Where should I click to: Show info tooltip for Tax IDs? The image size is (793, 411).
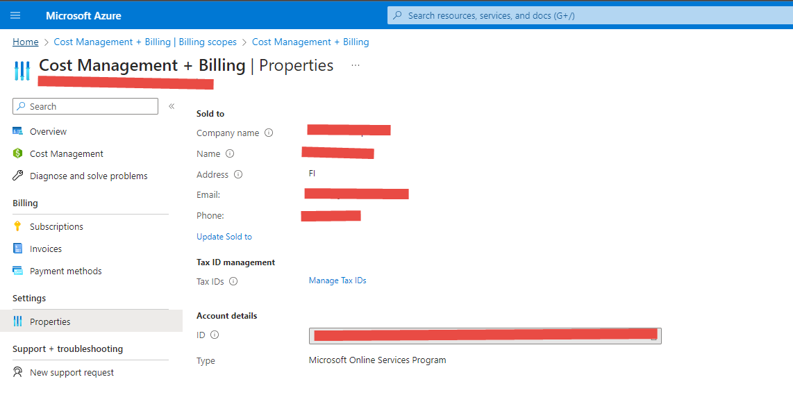point(233,282)
